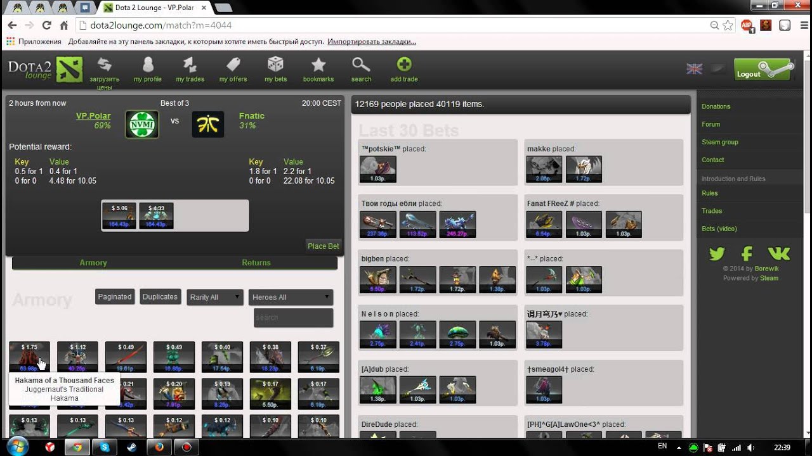Viewport: 812px width, 456px height.
Task: Expand the Heroes All dropdown
Action: pyautogui.click(x=291, y=297)
